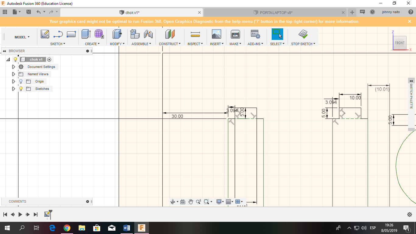Undo the last action

[x=38, y=12]
